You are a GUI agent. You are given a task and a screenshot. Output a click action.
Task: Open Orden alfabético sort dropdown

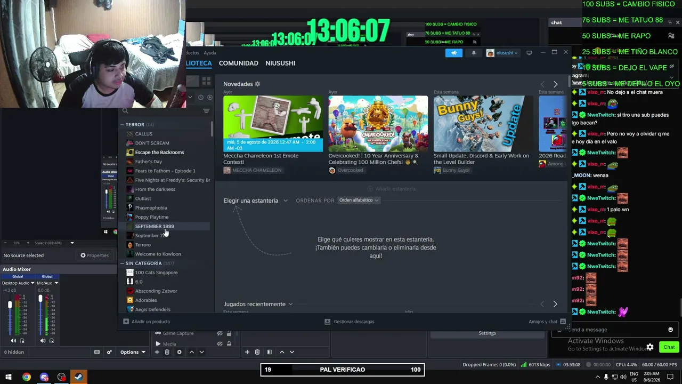(x=359, y=201)
